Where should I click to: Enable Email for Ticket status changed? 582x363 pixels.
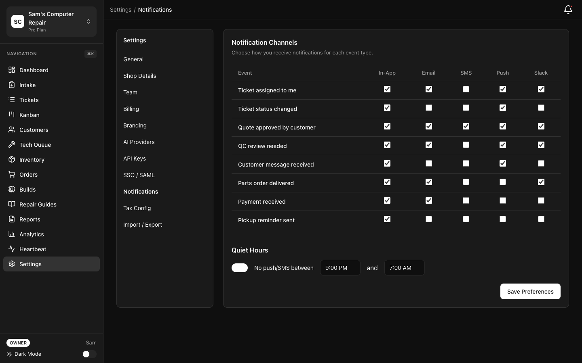[428, 108]
